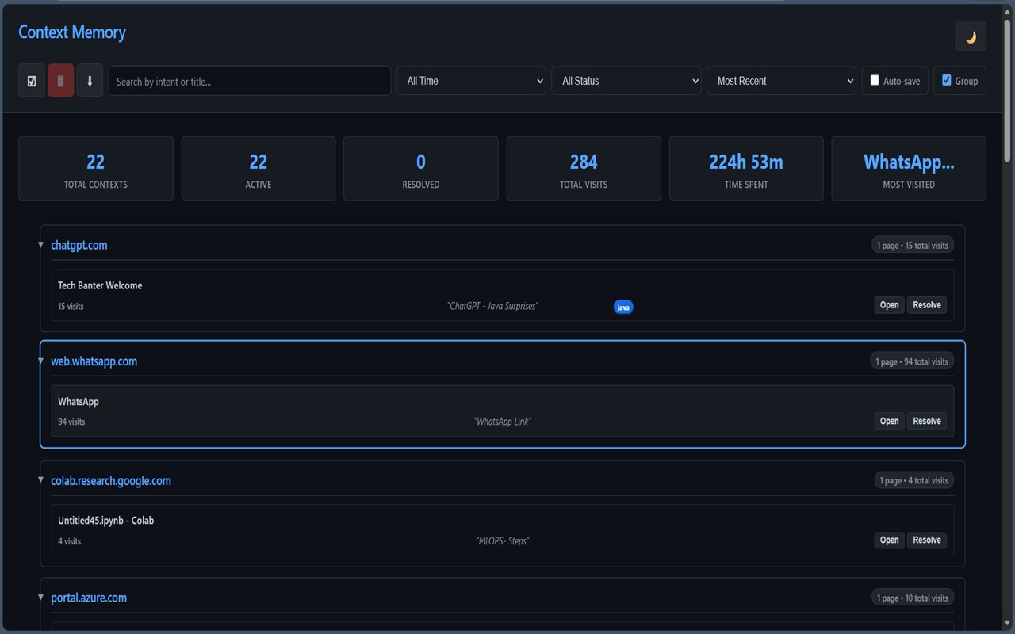Click the red delete trash icon
This screenshot has width=1015, height=634.
(x=60, y=81)
